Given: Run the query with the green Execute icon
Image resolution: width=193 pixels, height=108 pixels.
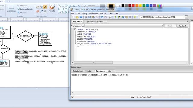Looking at the screenshot, I should [x=115, y=17].
